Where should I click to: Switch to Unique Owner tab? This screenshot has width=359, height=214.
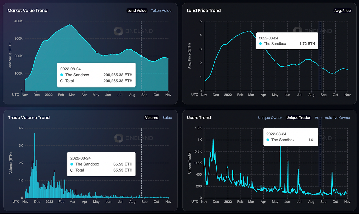tap(270, 118)
